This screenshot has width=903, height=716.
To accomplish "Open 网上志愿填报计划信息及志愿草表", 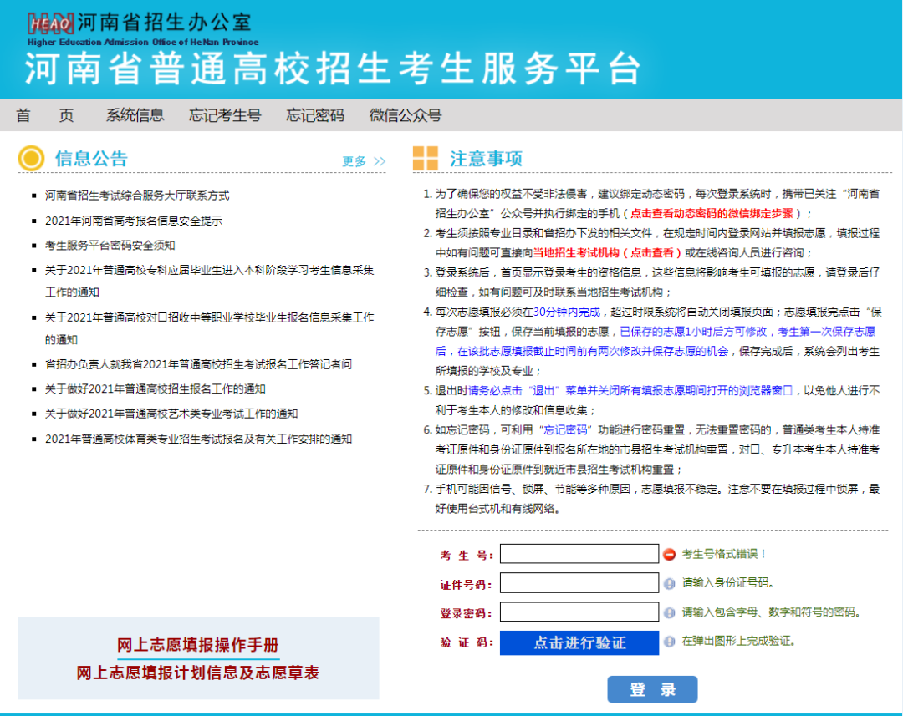I will tap(200, 672).
